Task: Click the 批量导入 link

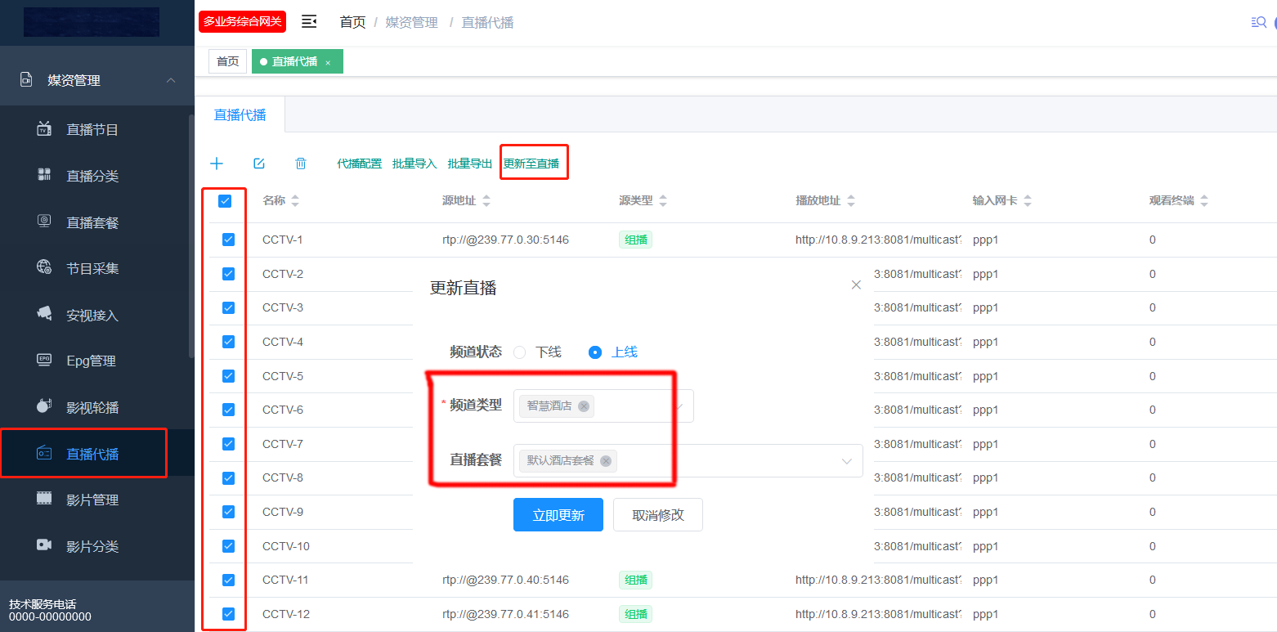Action: pos(414,164)
